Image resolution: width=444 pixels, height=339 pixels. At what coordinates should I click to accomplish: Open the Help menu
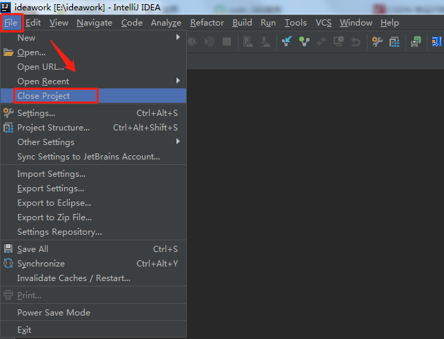coord(390,23)
